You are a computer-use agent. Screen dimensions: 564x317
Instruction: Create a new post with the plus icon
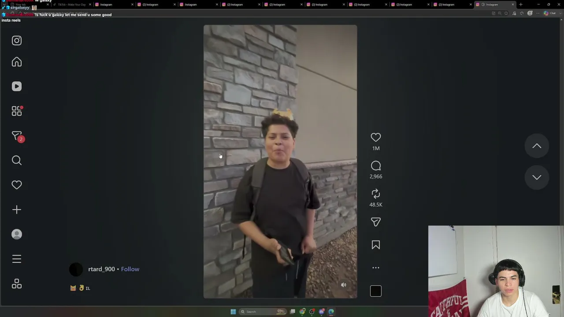17,210
